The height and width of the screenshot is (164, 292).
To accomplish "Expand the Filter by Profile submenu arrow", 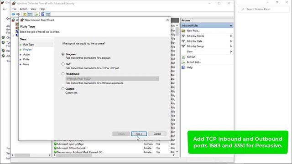I will click(x=231, y=36).
